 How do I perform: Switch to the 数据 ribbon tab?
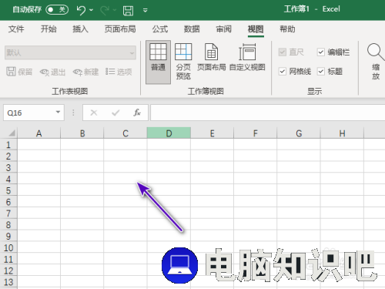pos(192,29)
